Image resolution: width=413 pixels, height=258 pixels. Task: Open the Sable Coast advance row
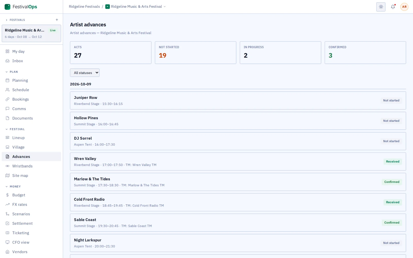click(238, 223)
